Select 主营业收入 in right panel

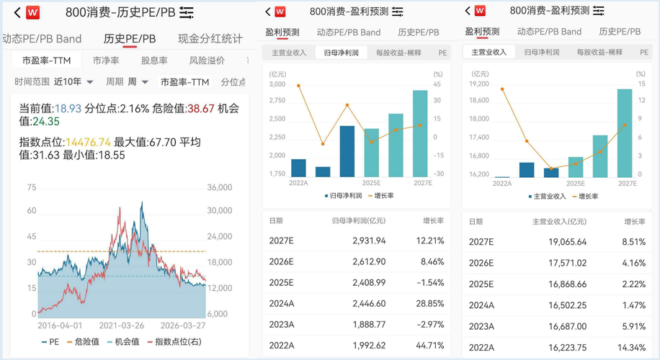(489, 52)
